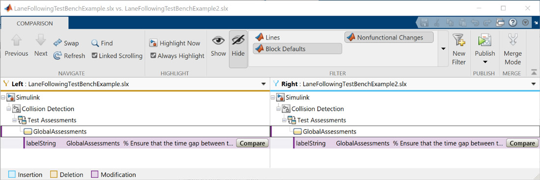The image size is (540, 180).
Task: Click Highlight Now
Action: click(x=175, y=43)
